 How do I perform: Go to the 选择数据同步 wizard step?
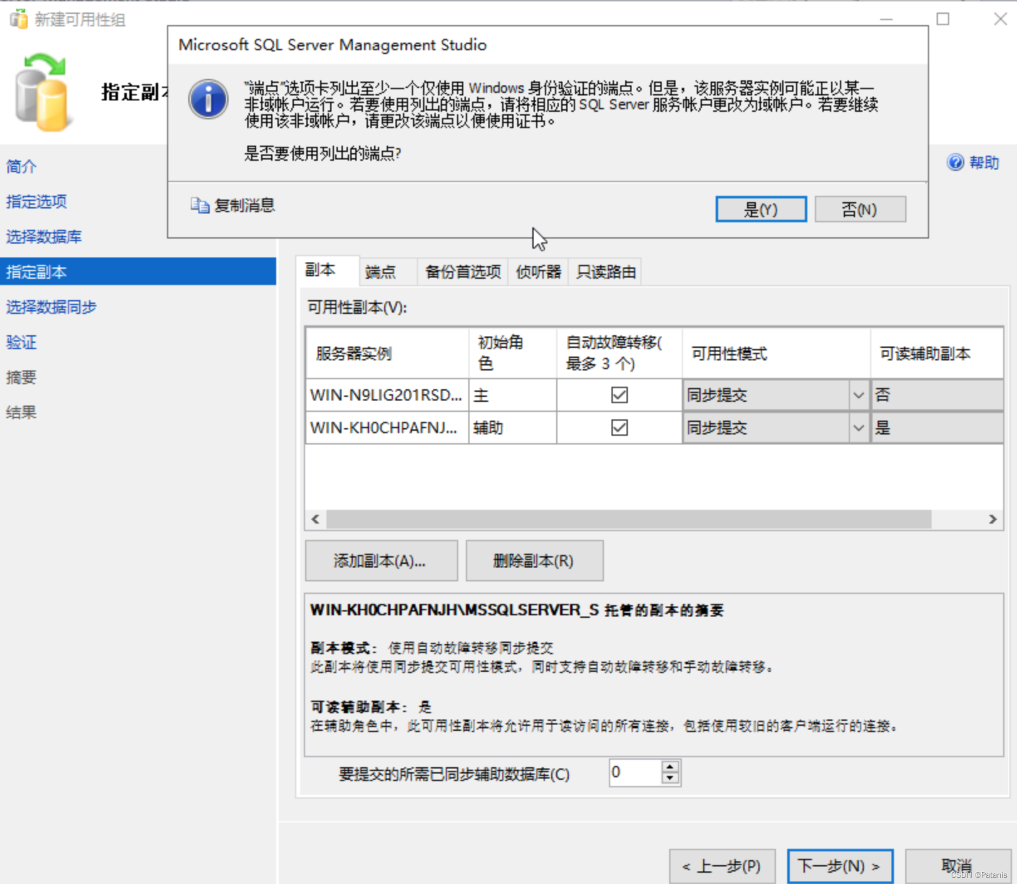[51, 307]
